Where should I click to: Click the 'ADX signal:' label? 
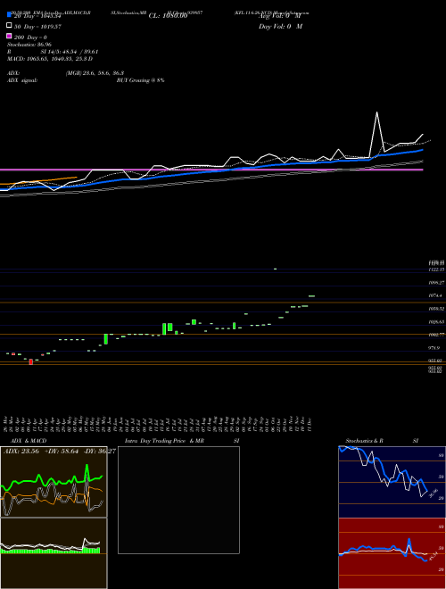pyautogui.click(x=22, y=80)
